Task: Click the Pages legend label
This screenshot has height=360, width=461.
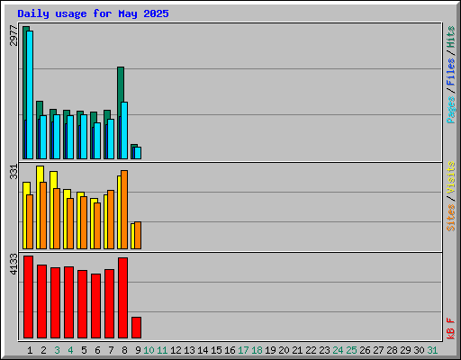Action: point(451,110)
